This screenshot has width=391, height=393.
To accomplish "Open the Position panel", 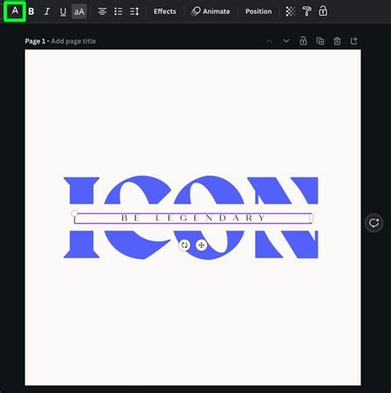I will point(258,12).
